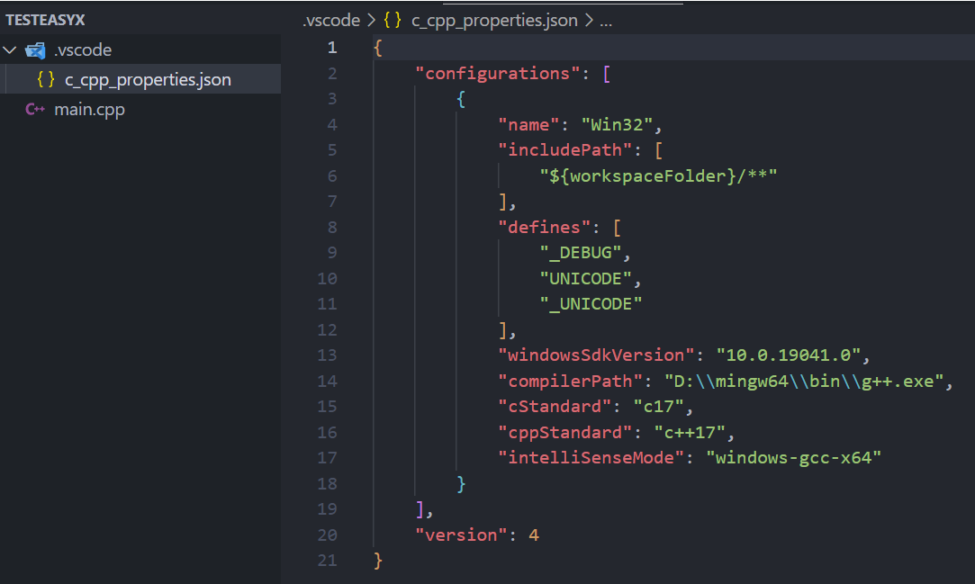Click c_cpp_properties.json in the breadcrumb
Screen dimensions: 975x584
494,21
